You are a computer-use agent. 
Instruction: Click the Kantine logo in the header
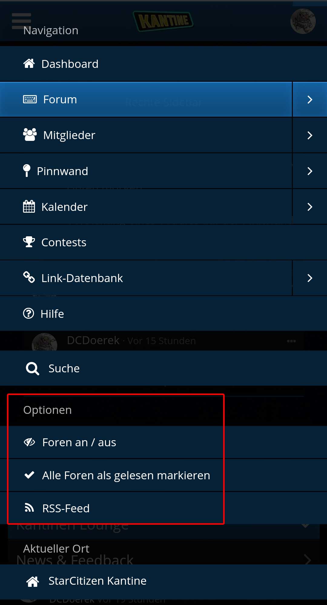[163, 21]
